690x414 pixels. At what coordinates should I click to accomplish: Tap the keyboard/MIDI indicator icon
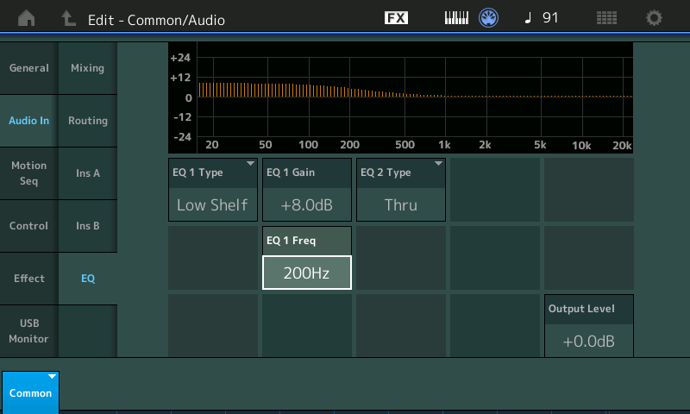(x=456, y=18)
